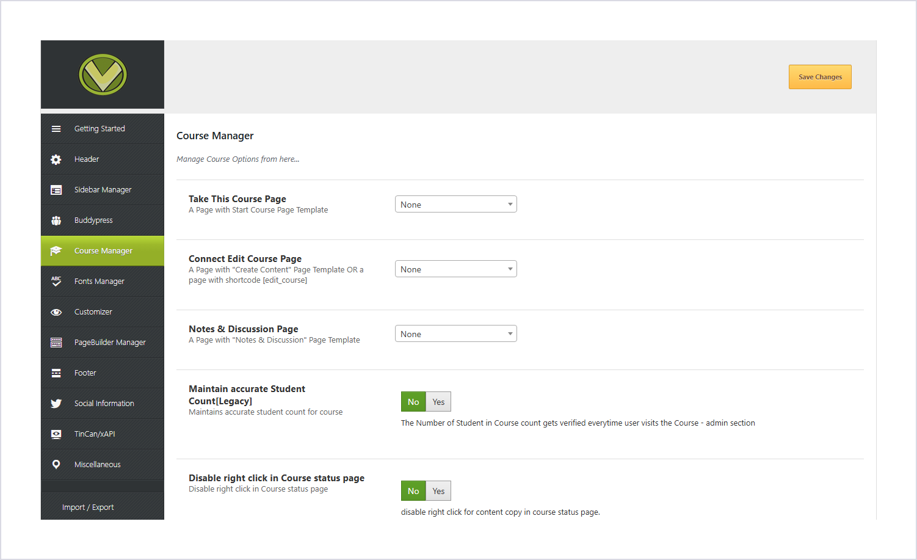
Task: Open the Header settings label
Action: [87, 159]
